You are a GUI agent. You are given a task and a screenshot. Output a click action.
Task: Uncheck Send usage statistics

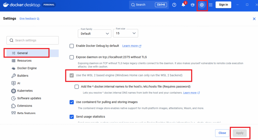(x=72, y=117)
